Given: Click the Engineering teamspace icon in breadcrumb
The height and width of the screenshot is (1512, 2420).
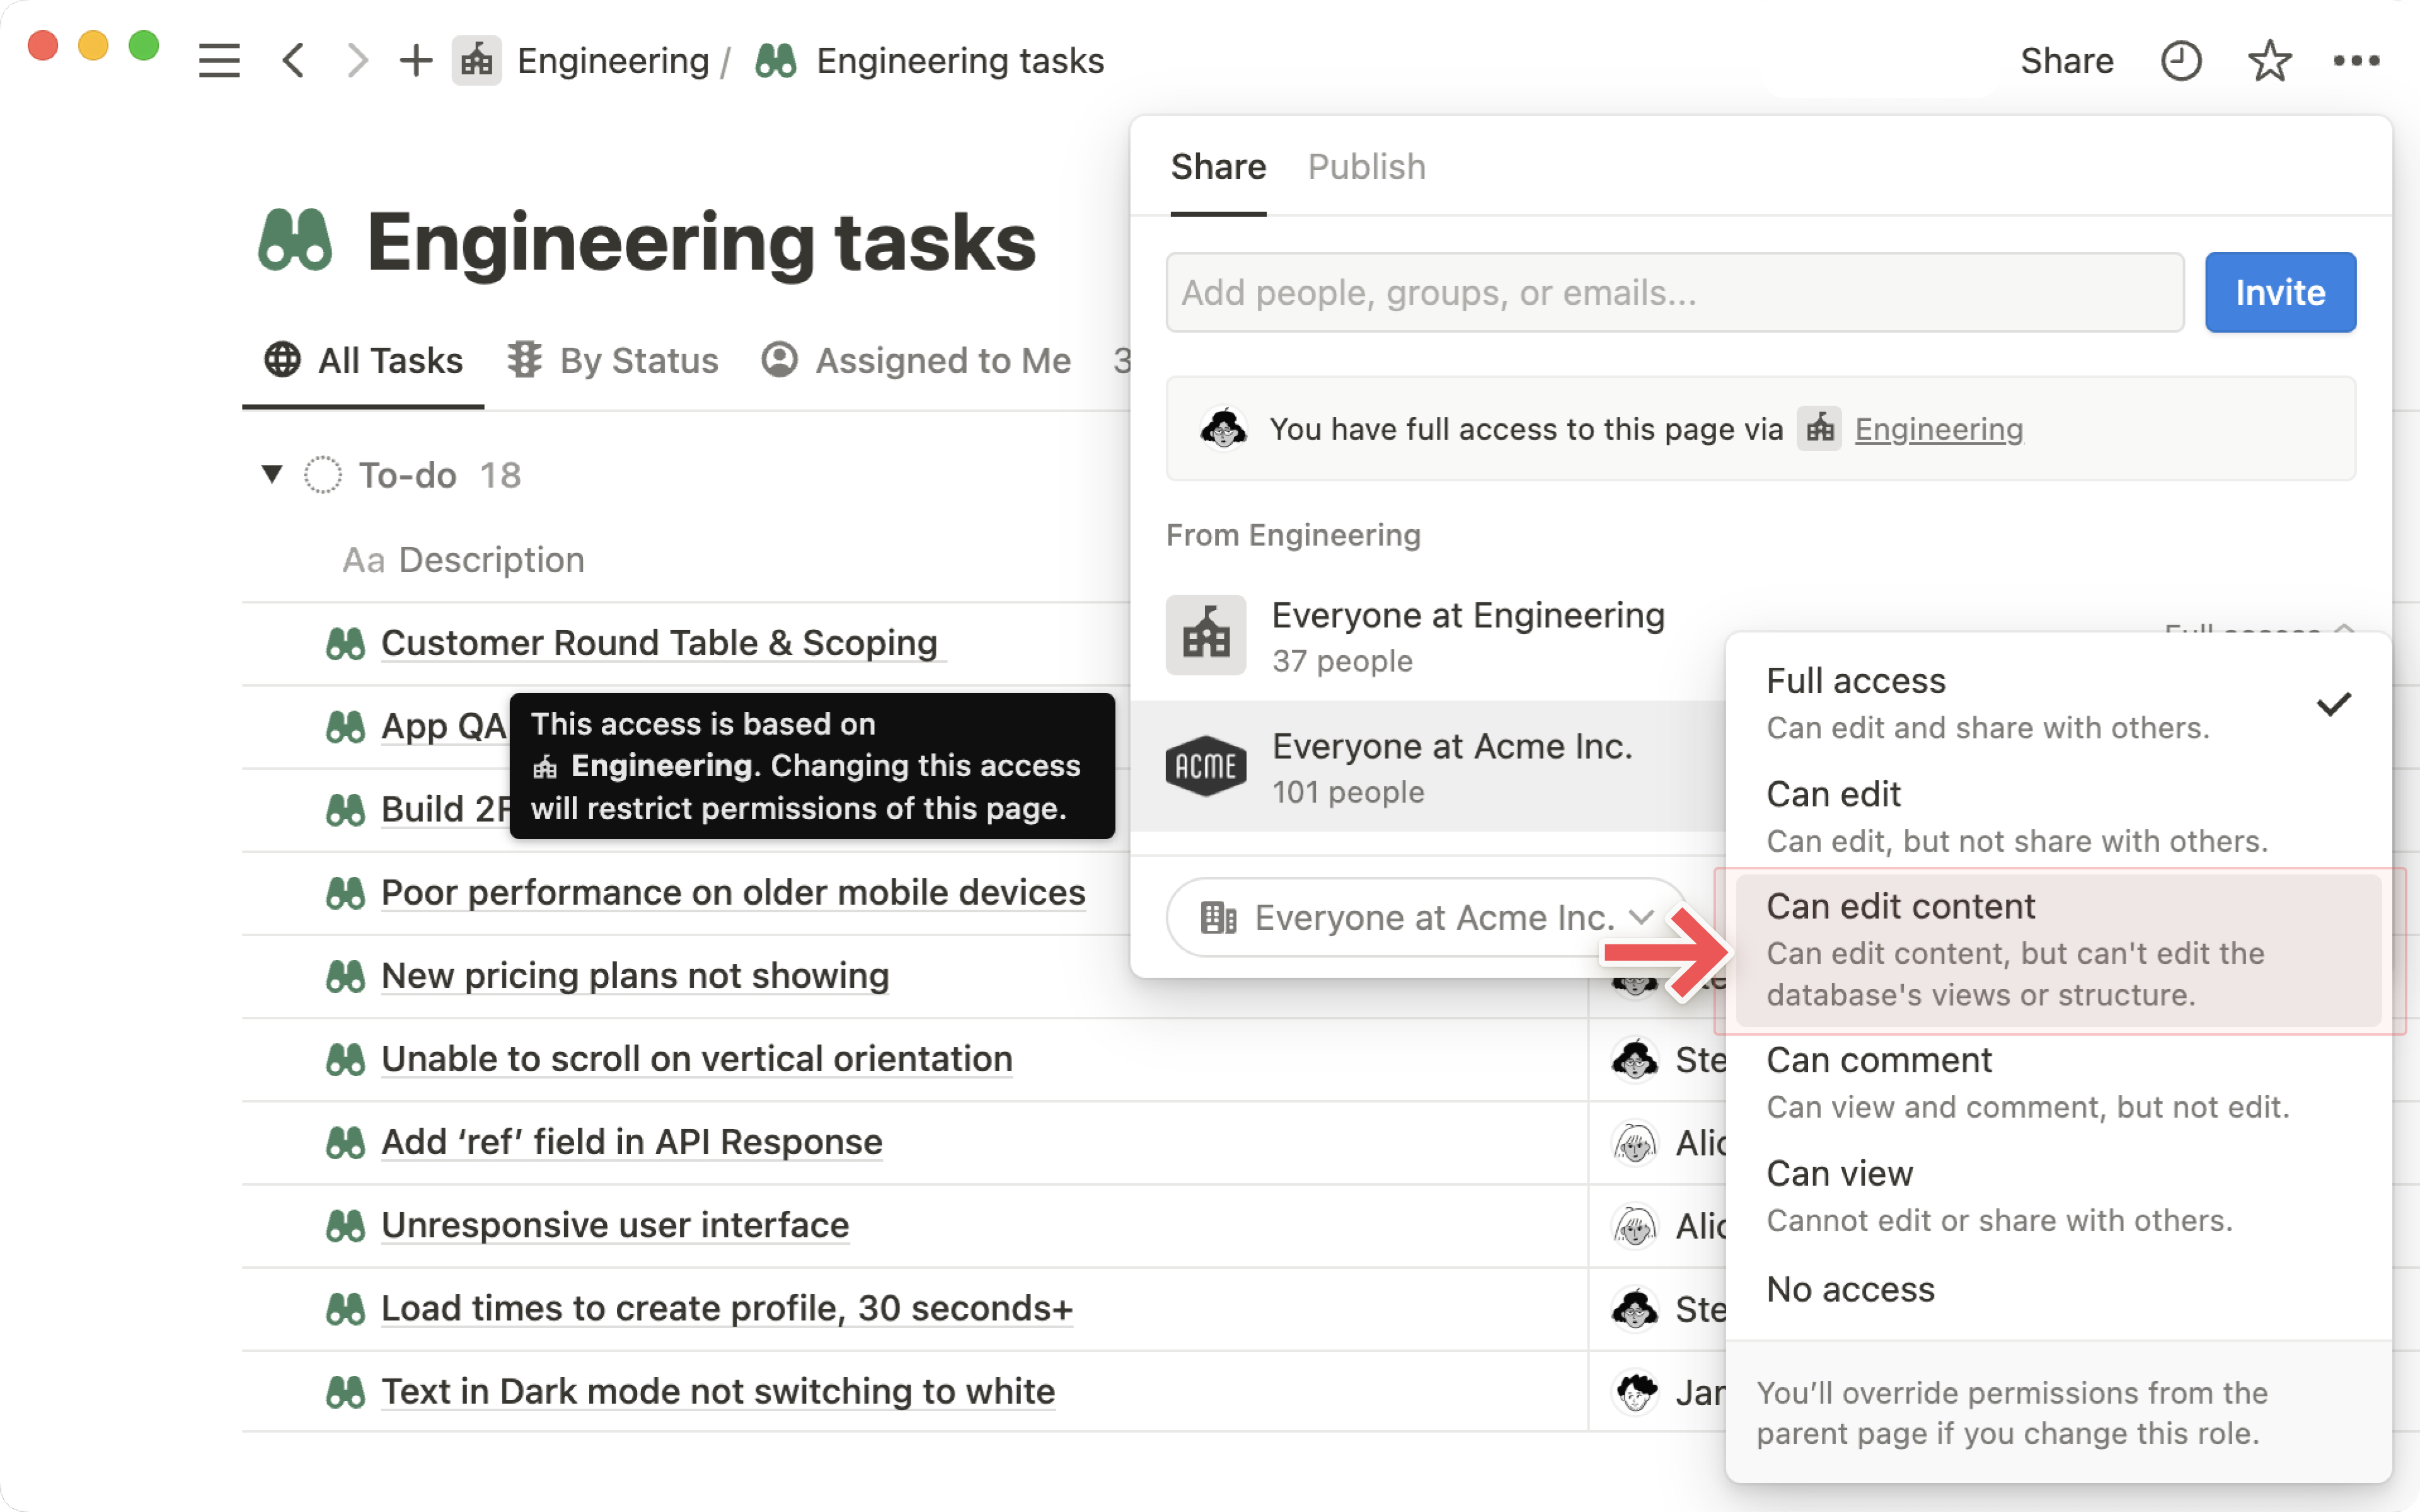Looking at the screenshot, I should tap(477, 61).
